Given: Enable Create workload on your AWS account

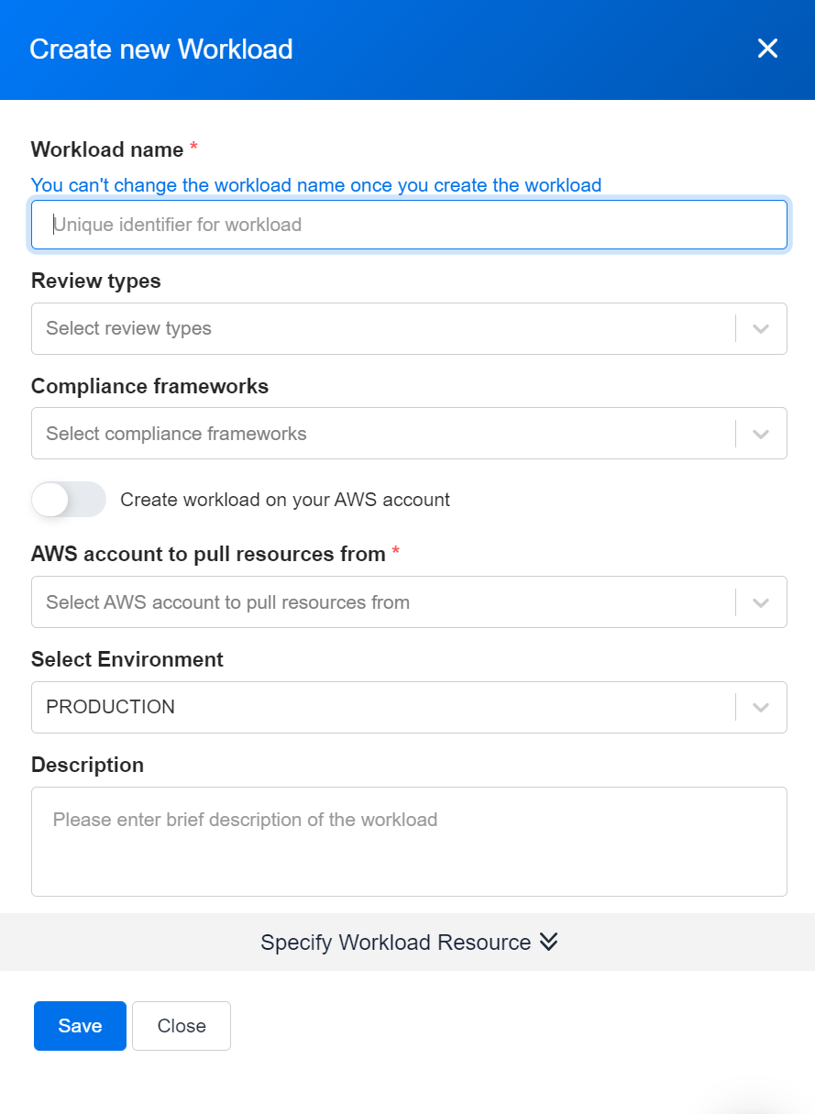Looking at the screenshot, I should 69,499.
